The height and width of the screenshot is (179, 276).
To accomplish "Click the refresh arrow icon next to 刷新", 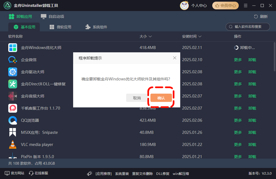I will [256, 17].
